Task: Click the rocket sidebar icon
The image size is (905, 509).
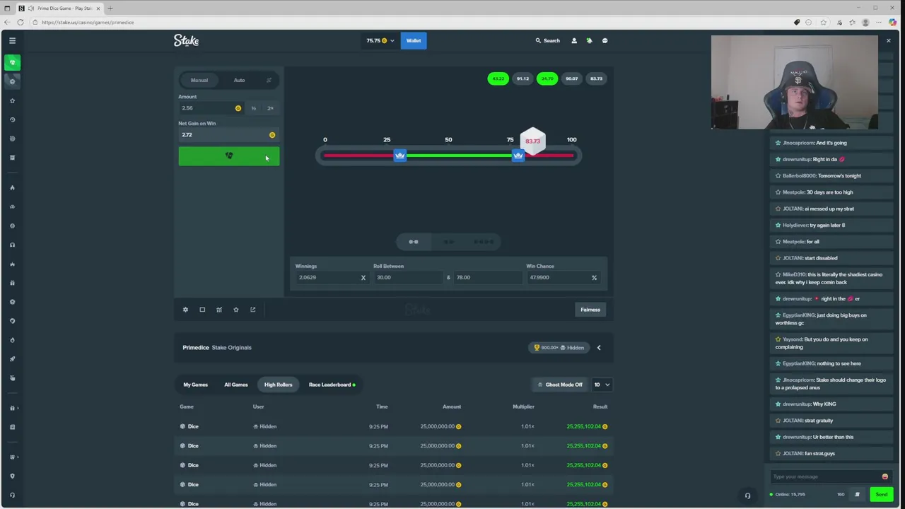Action: [12, 359]
